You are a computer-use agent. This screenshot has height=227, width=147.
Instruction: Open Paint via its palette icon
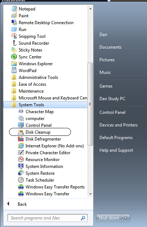(14, 15)
